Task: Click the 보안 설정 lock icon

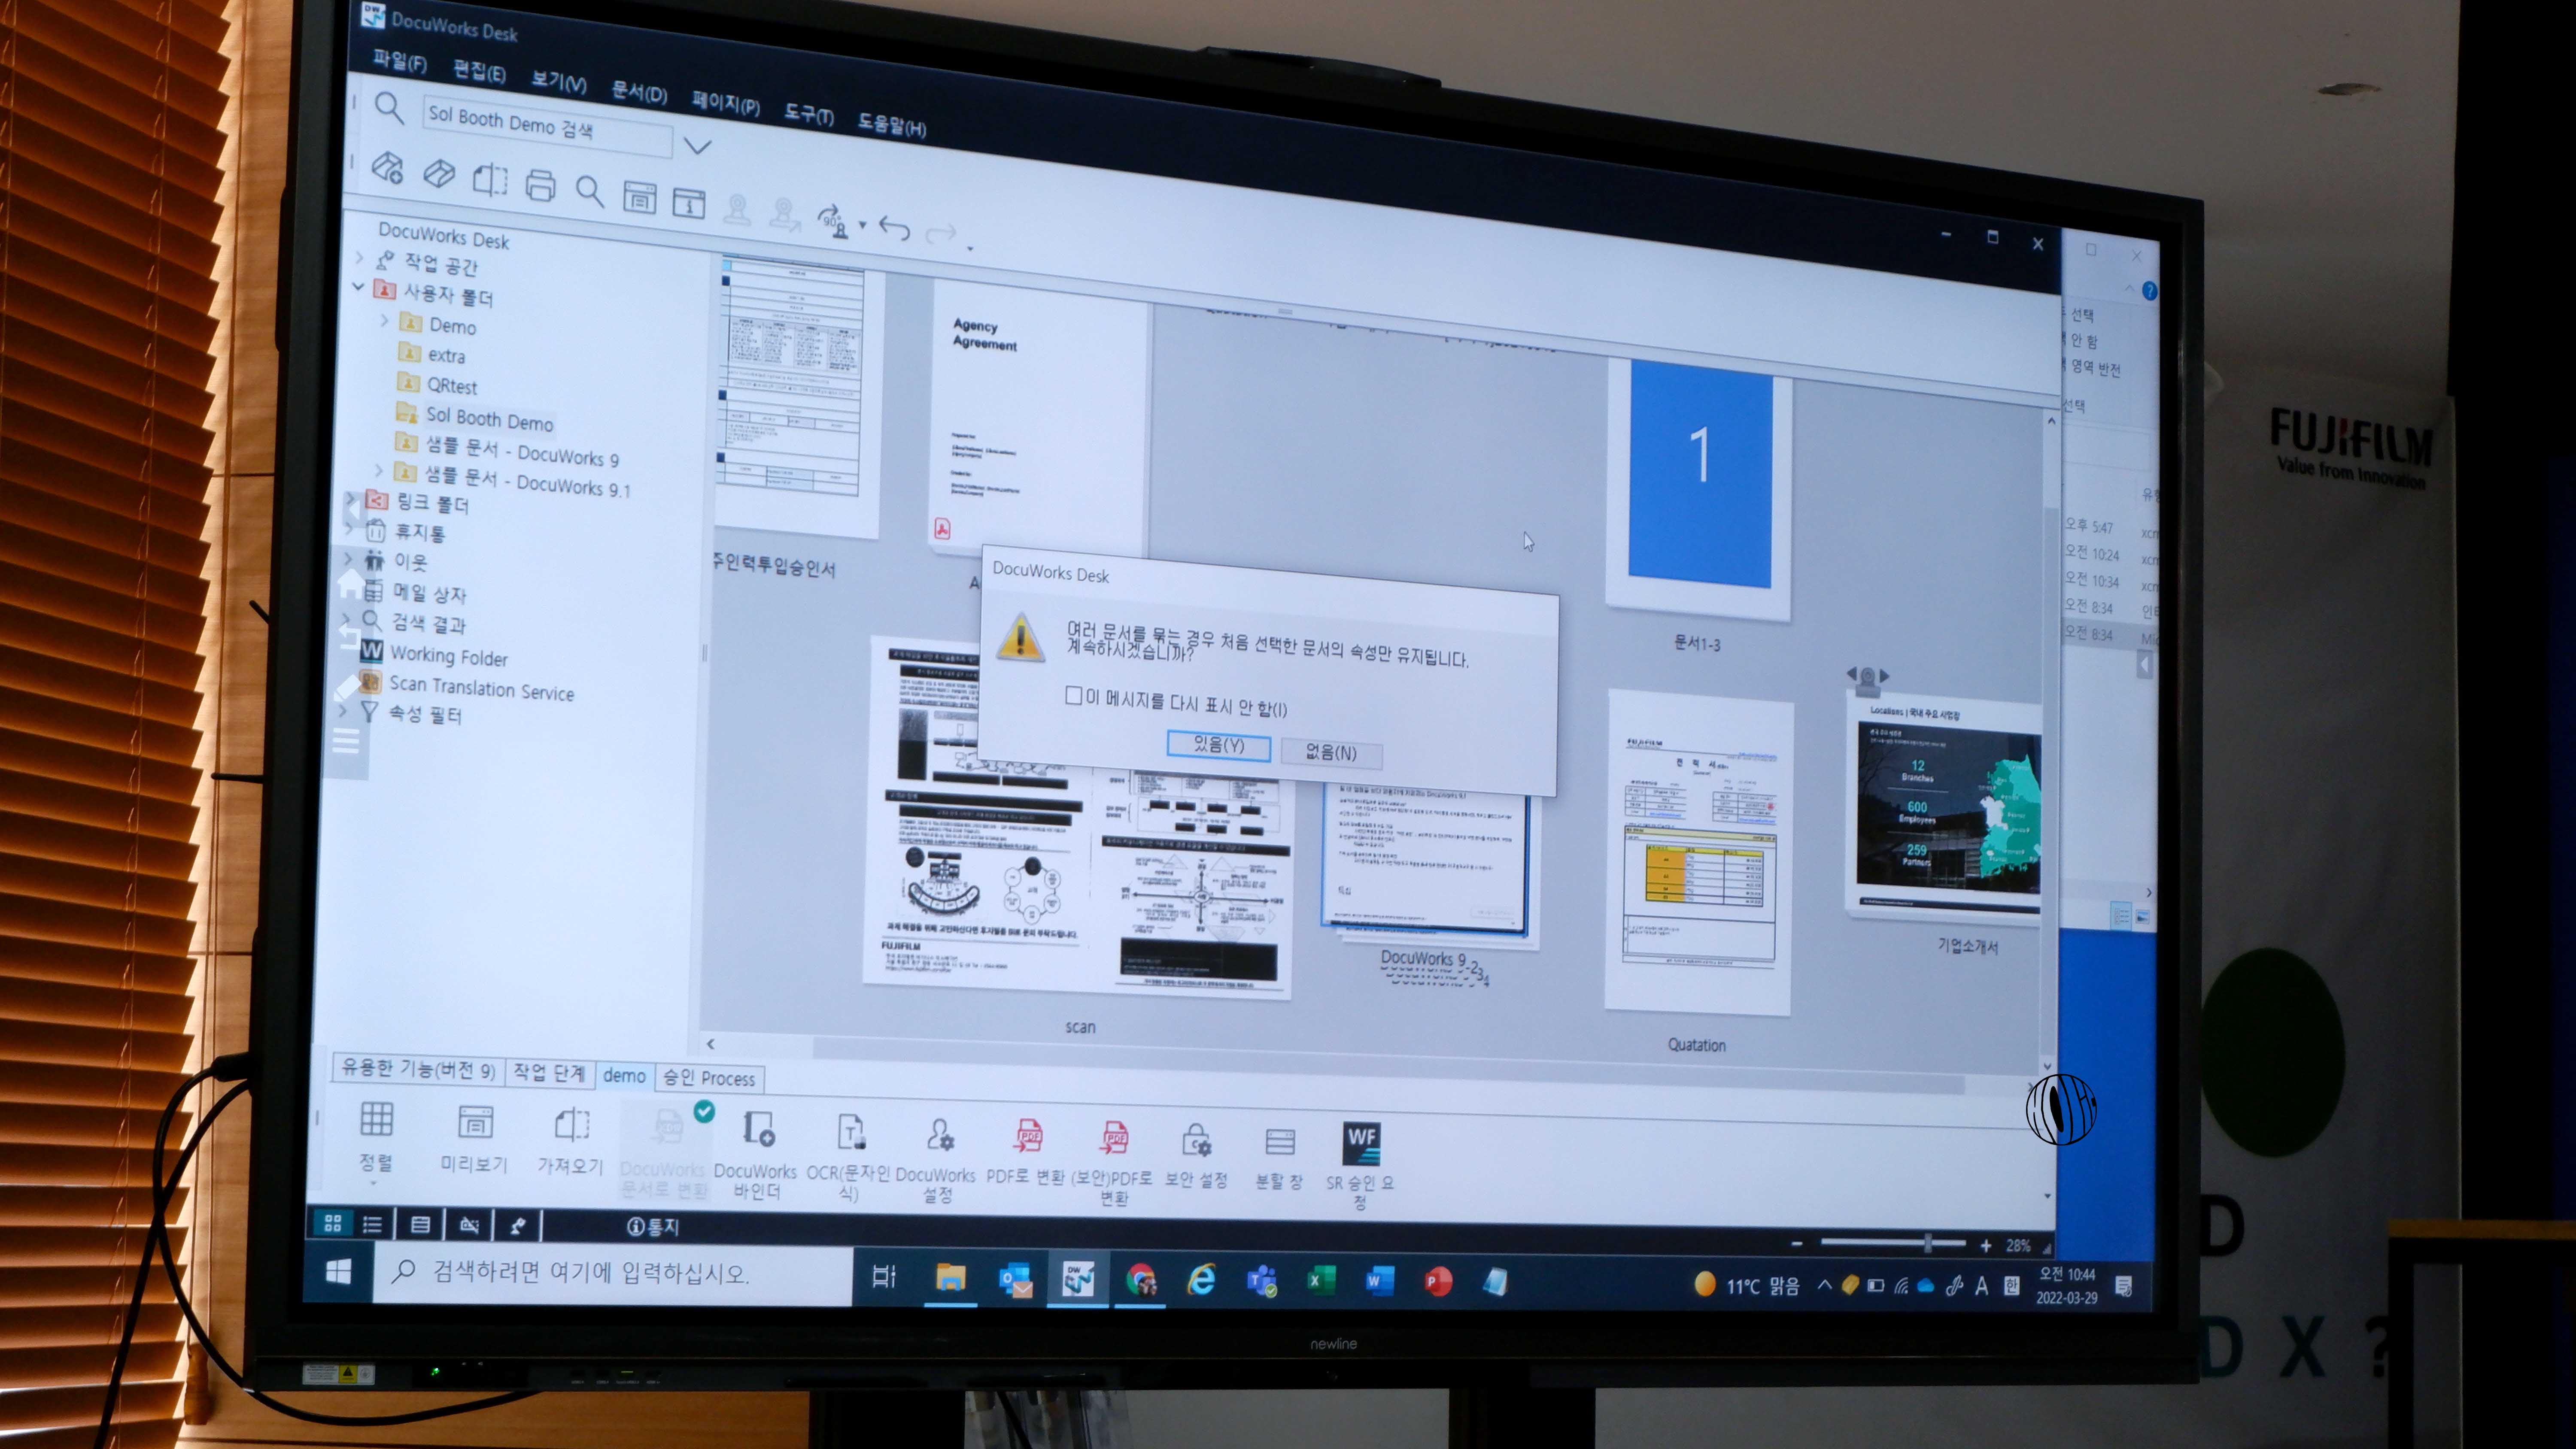Action: pyautogui.click(x=1196, y=1140)
